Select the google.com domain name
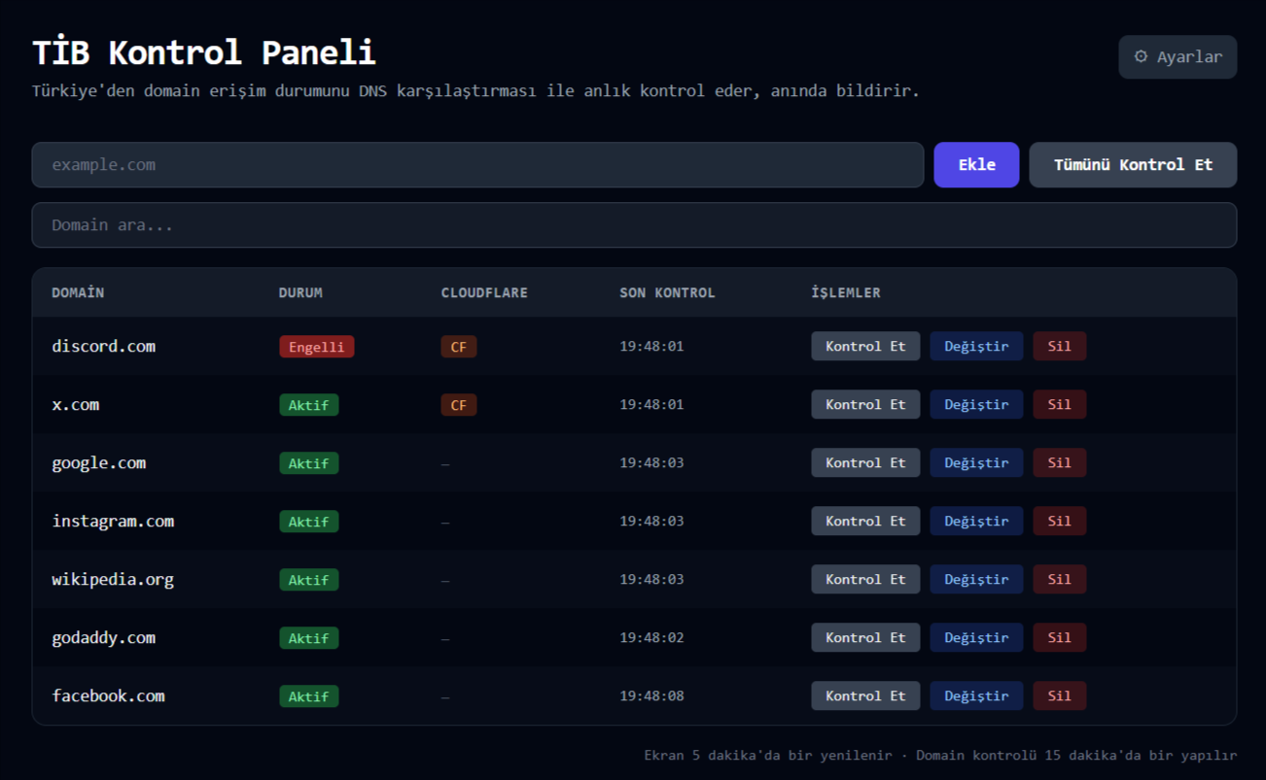1266x780 pixels. [98, 463]
